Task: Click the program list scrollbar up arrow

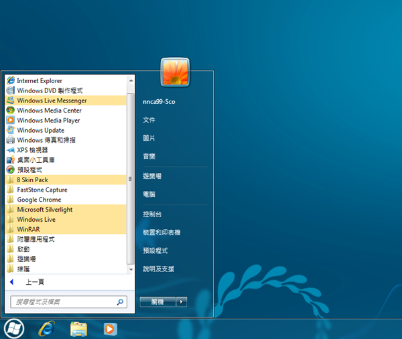Action: tap(131, 80)
